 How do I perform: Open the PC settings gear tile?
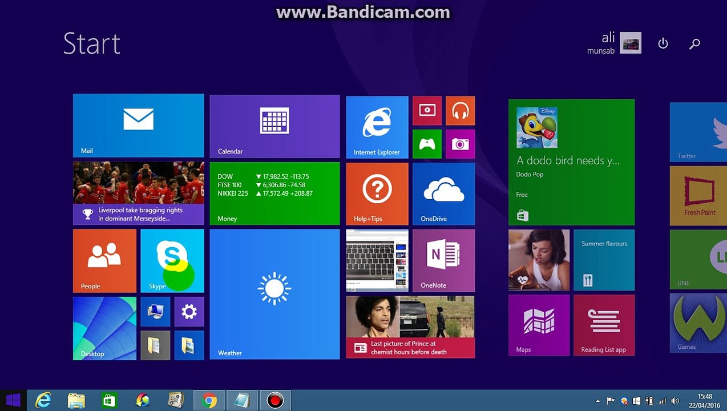189,312
